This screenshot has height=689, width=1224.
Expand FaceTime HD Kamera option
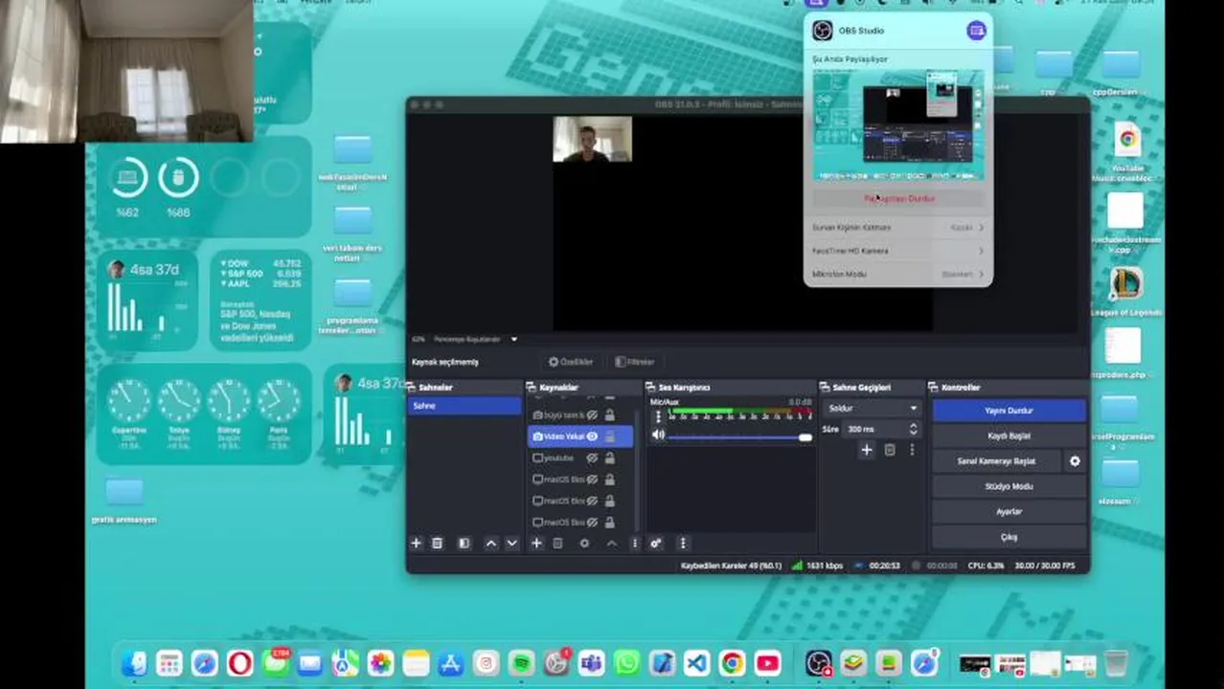(897, 251)
